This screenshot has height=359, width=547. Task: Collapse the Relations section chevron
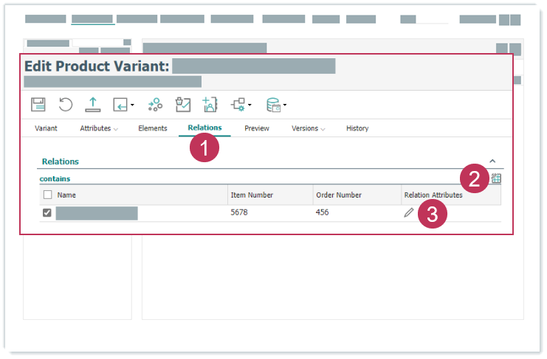492,161
